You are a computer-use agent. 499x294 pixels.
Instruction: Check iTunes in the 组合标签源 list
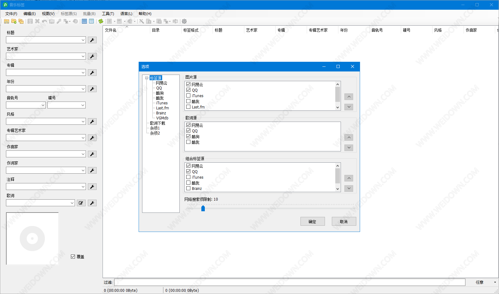(x=188, y=177)
